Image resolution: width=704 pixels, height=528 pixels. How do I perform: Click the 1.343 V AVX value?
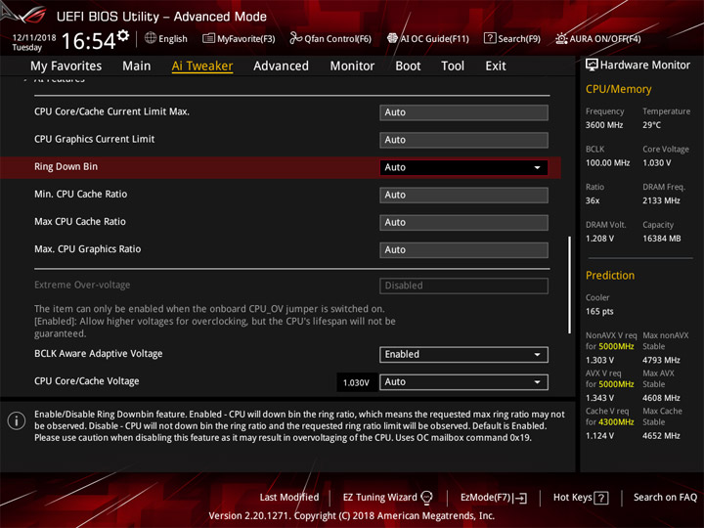click(599, 398)
